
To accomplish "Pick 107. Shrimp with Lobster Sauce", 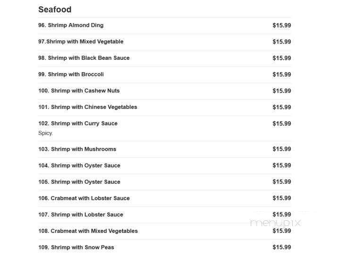I will (81, 215).
